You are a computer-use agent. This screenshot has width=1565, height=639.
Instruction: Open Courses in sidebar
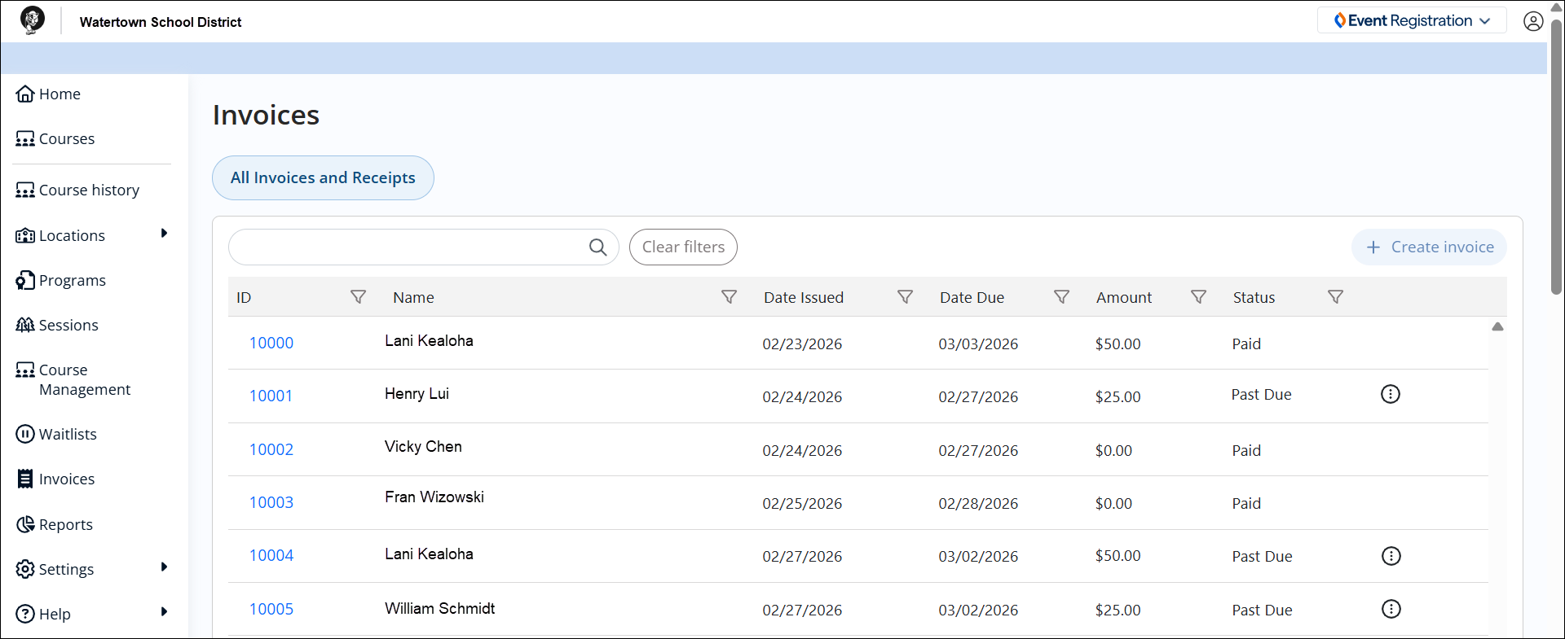coord(55,139)
